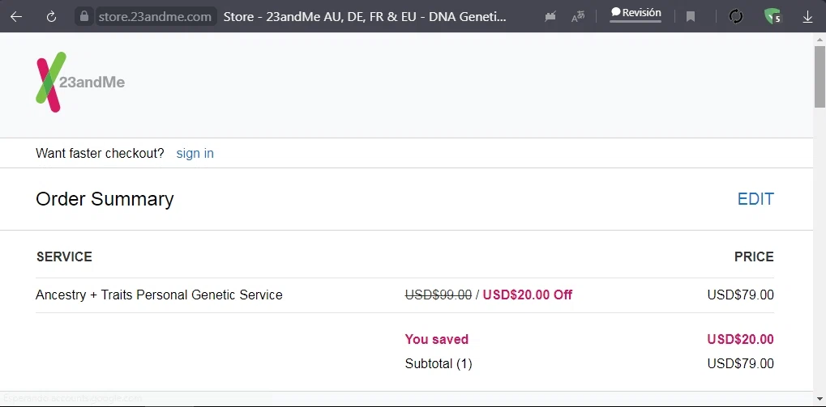This screenshot has height=407, width=826.
Task: Click the store.23andme.com address field
Action: tap(154, 16)
